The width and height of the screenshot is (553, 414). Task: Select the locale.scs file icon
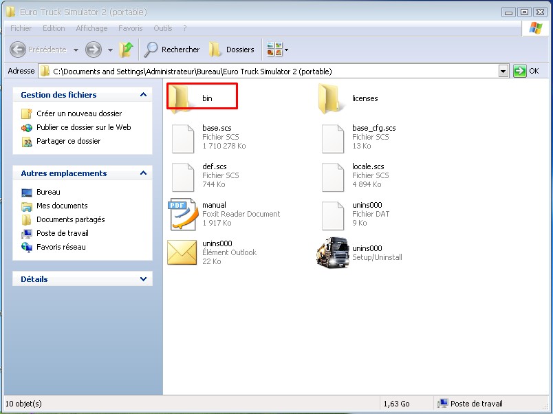333,177
